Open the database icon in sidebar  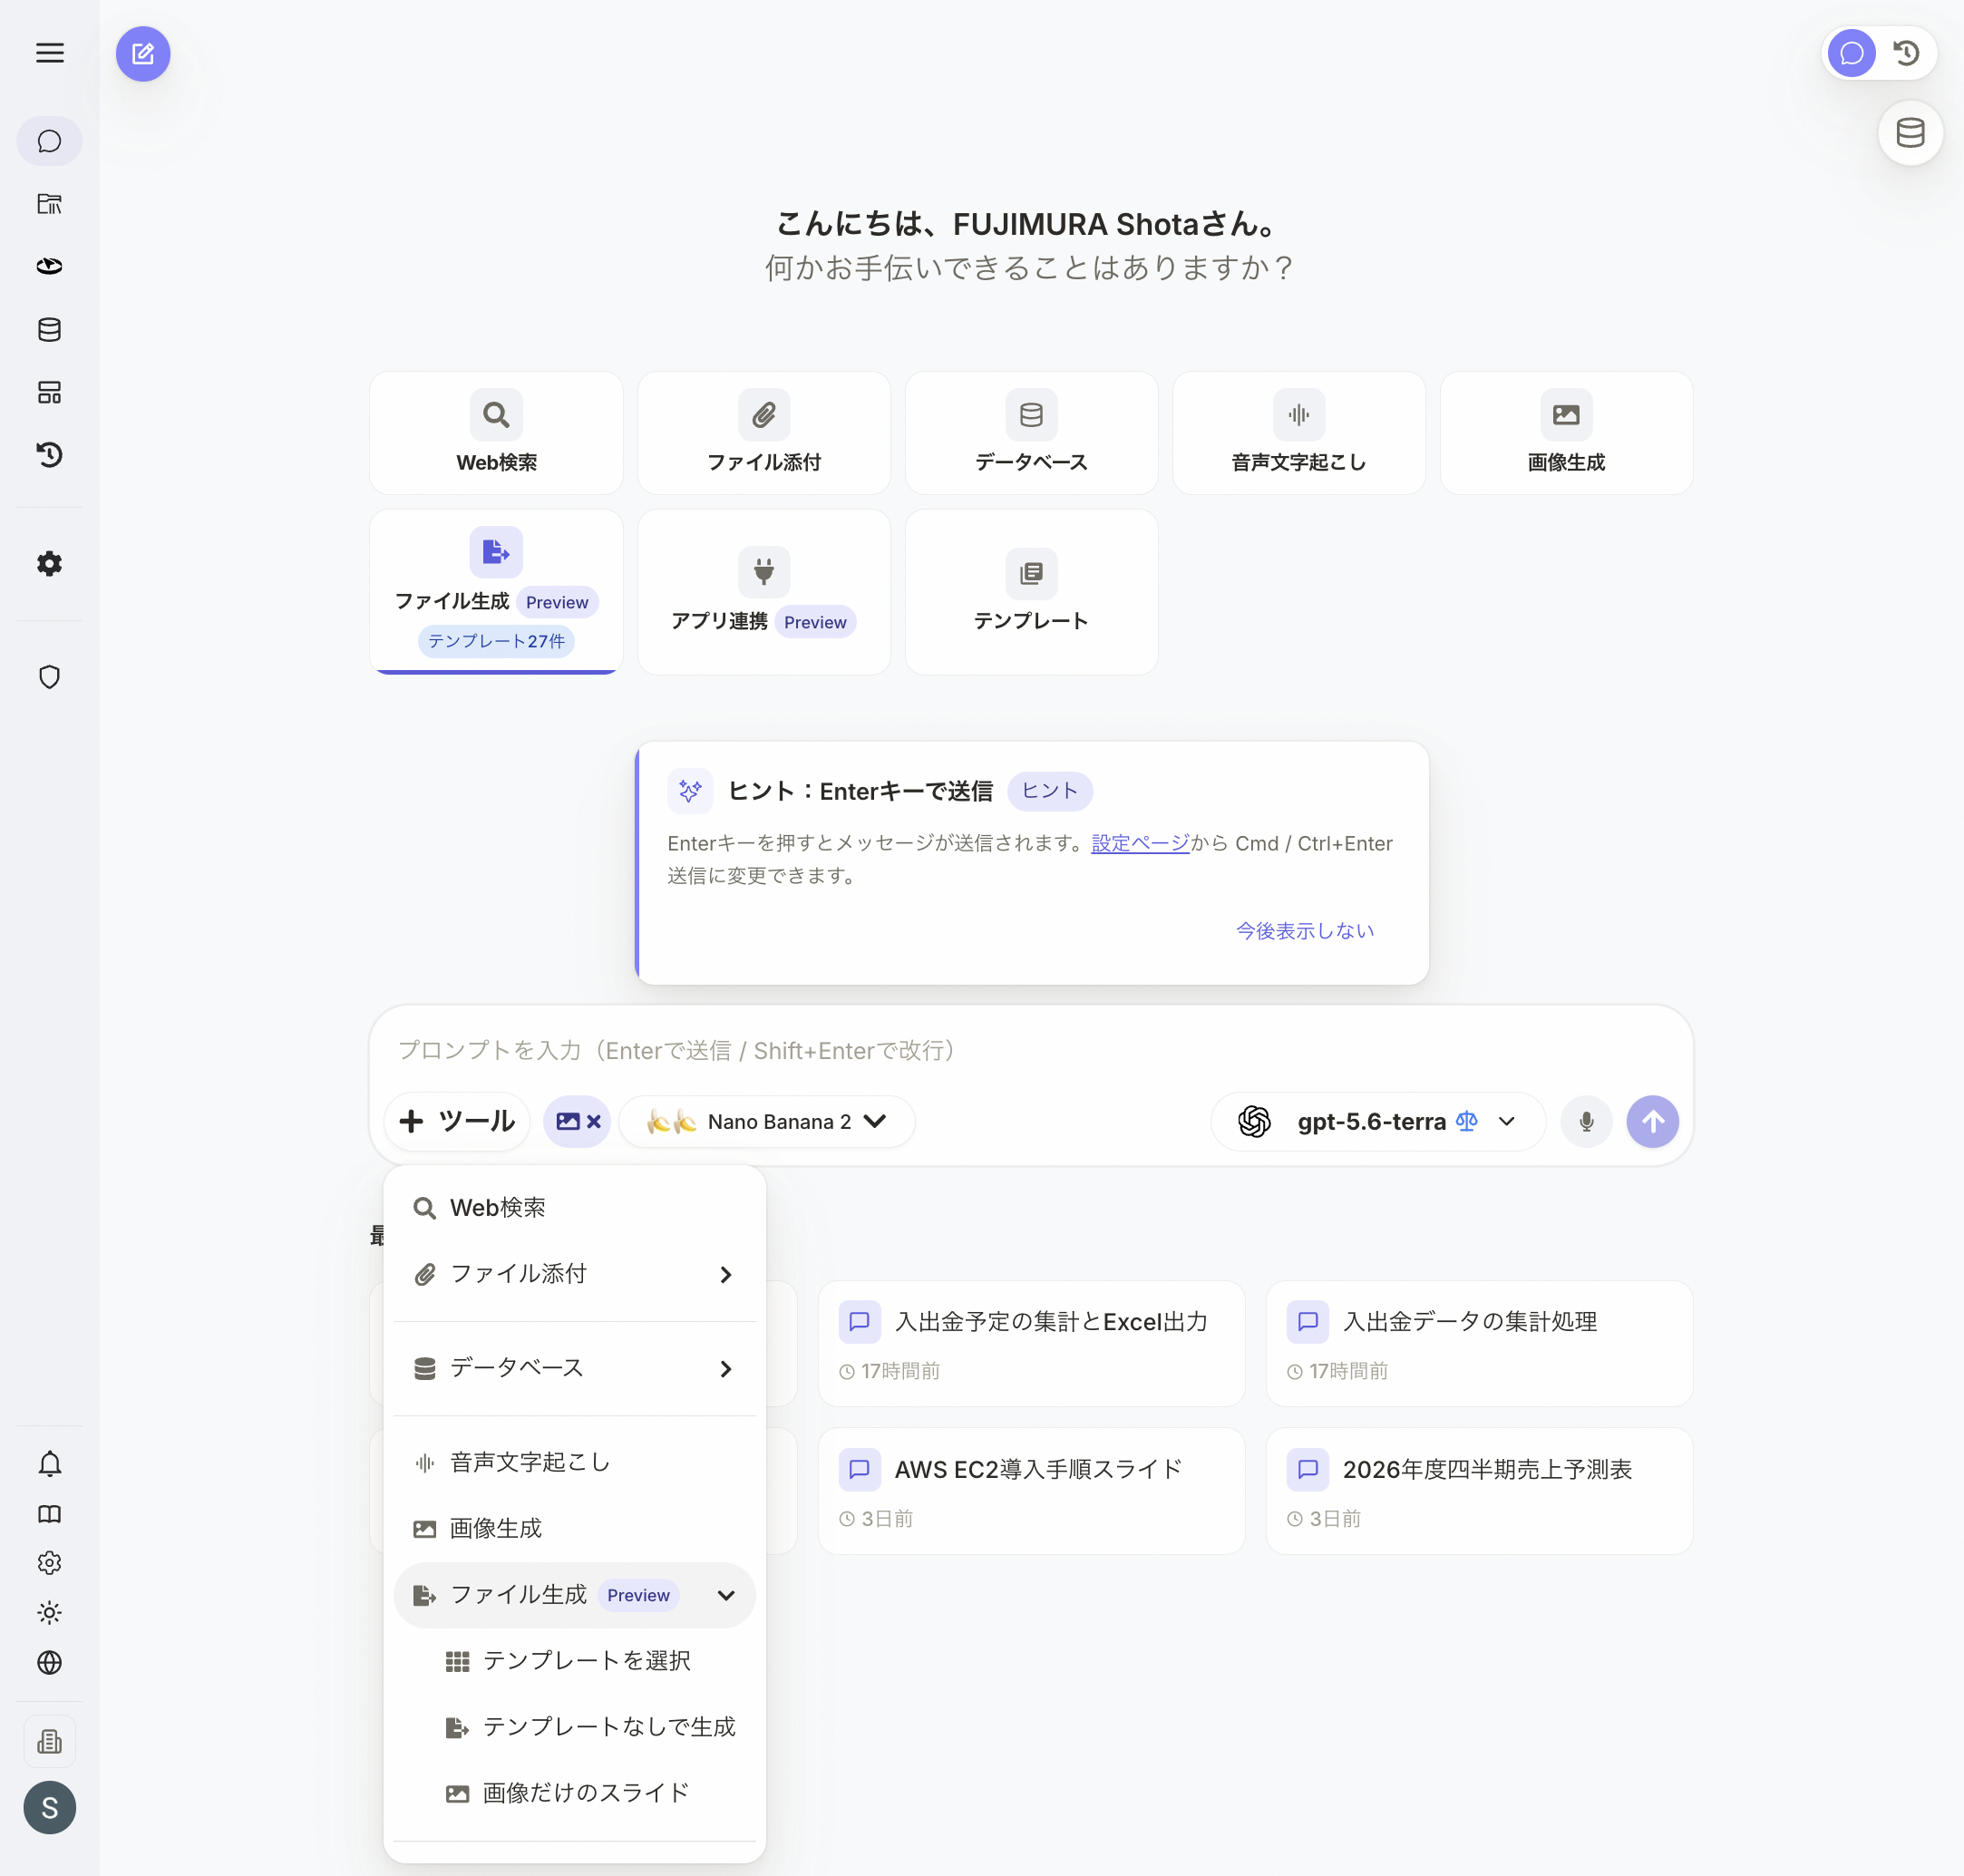[49, 329]
